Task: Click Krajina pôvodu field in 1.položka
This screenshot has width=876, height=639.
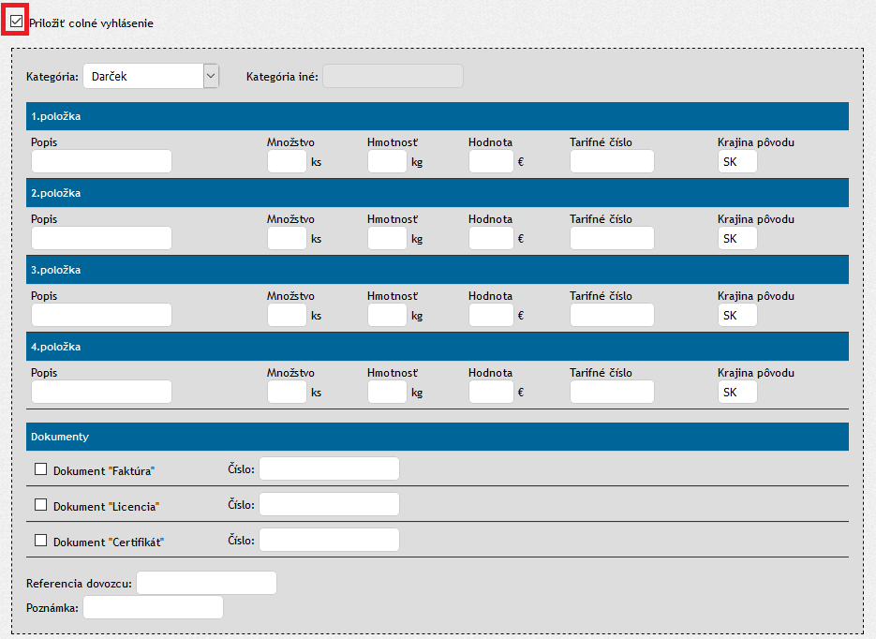Action: click(737, 161)
